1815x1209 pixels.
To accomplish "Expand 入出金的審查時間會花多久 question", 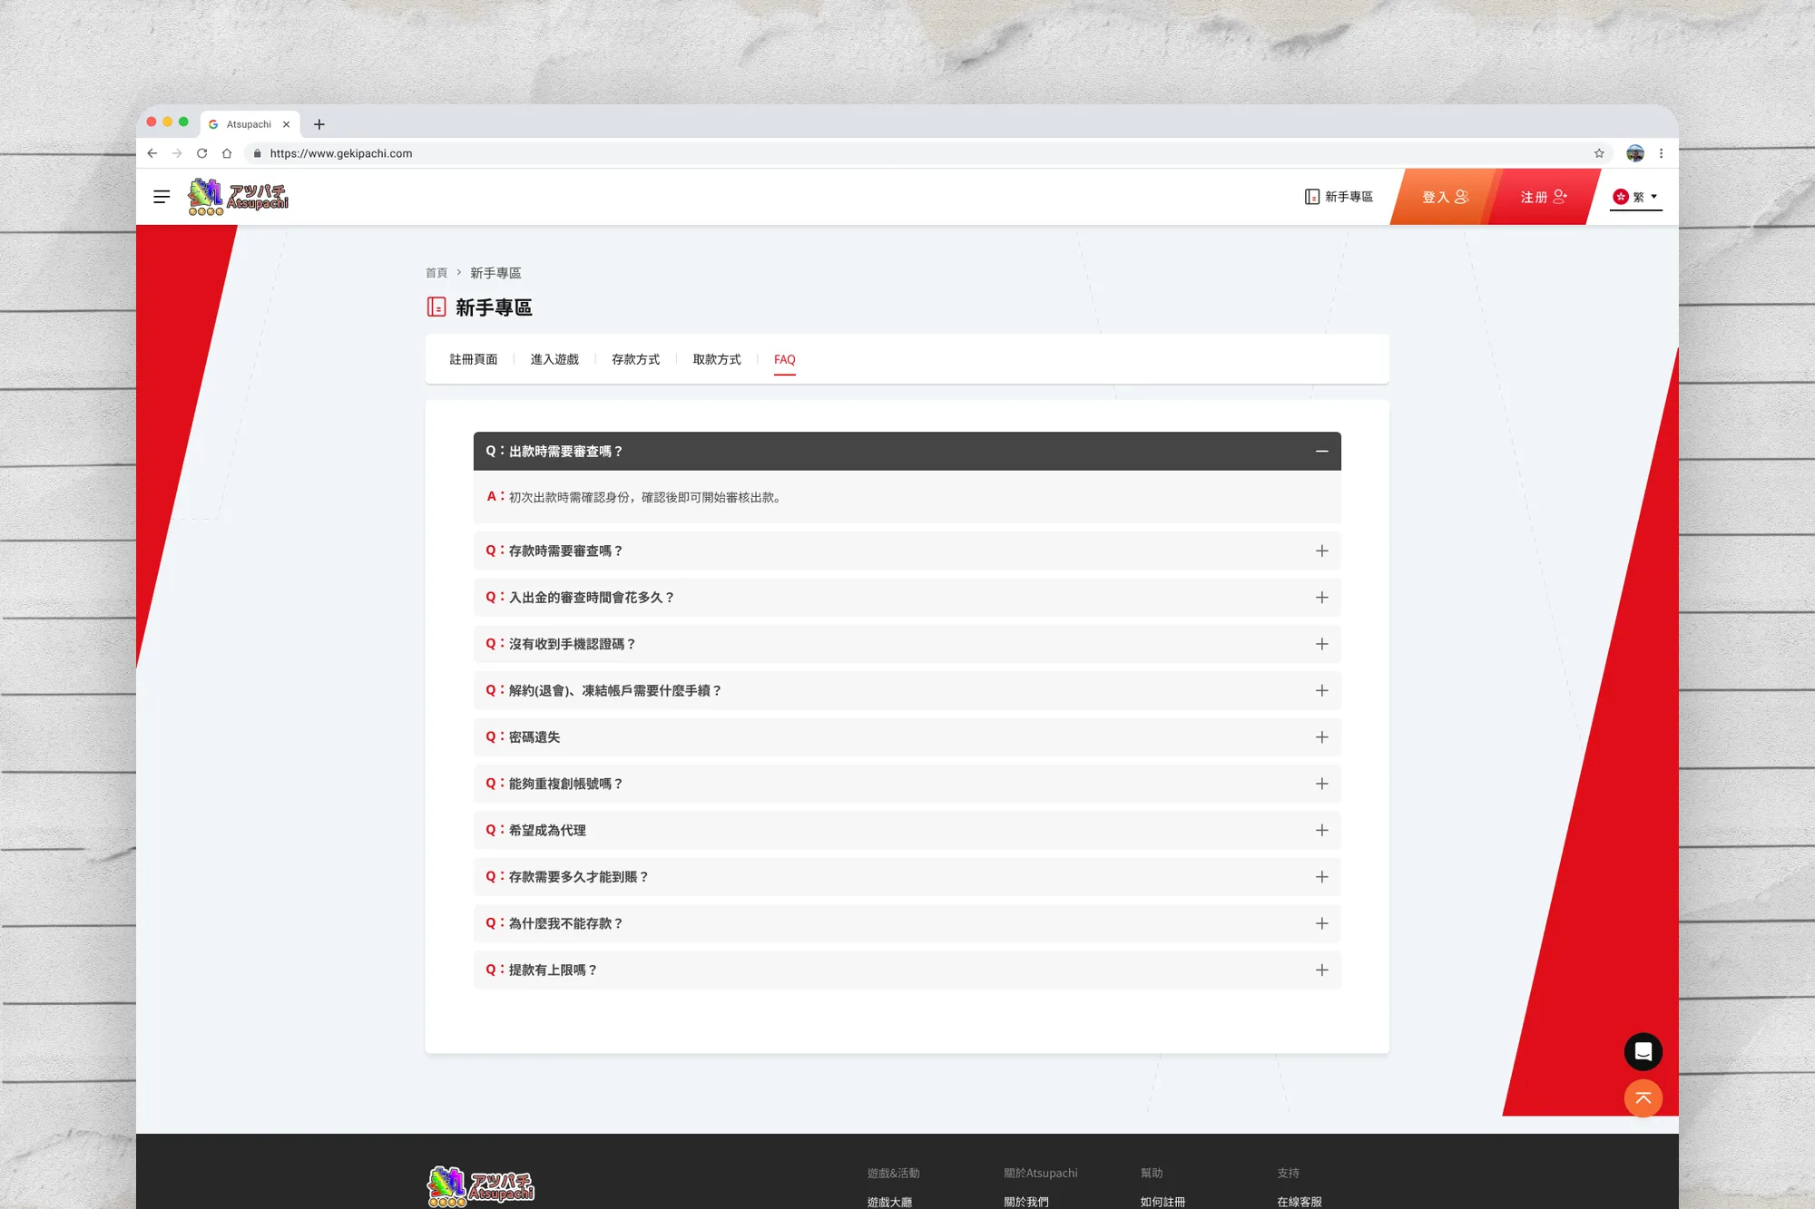I will coord(907,597).
